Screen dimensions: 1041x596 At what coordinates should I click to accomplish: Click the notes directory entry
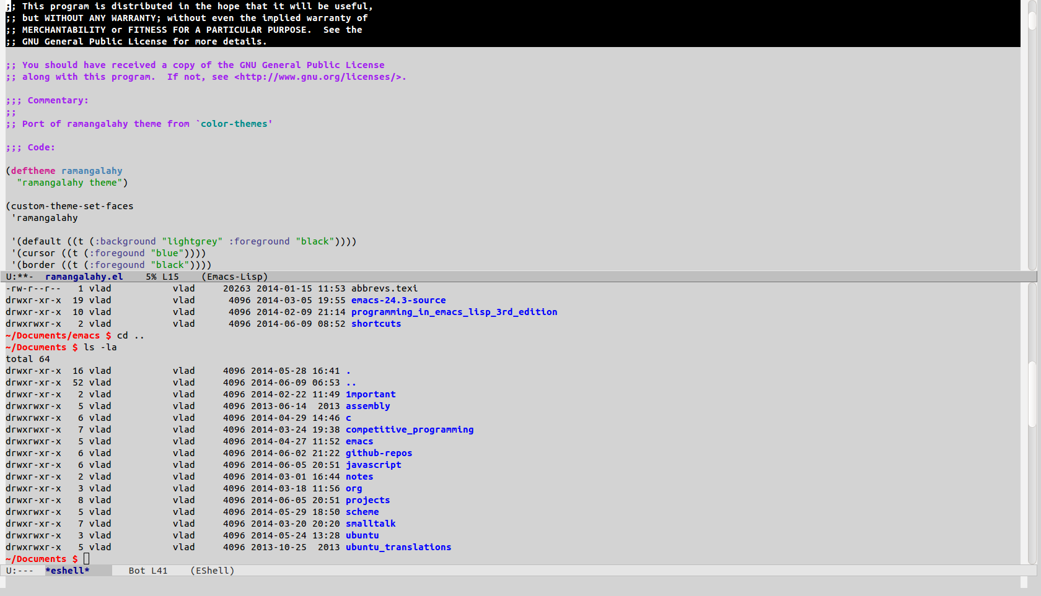click(x=359, y=477)
